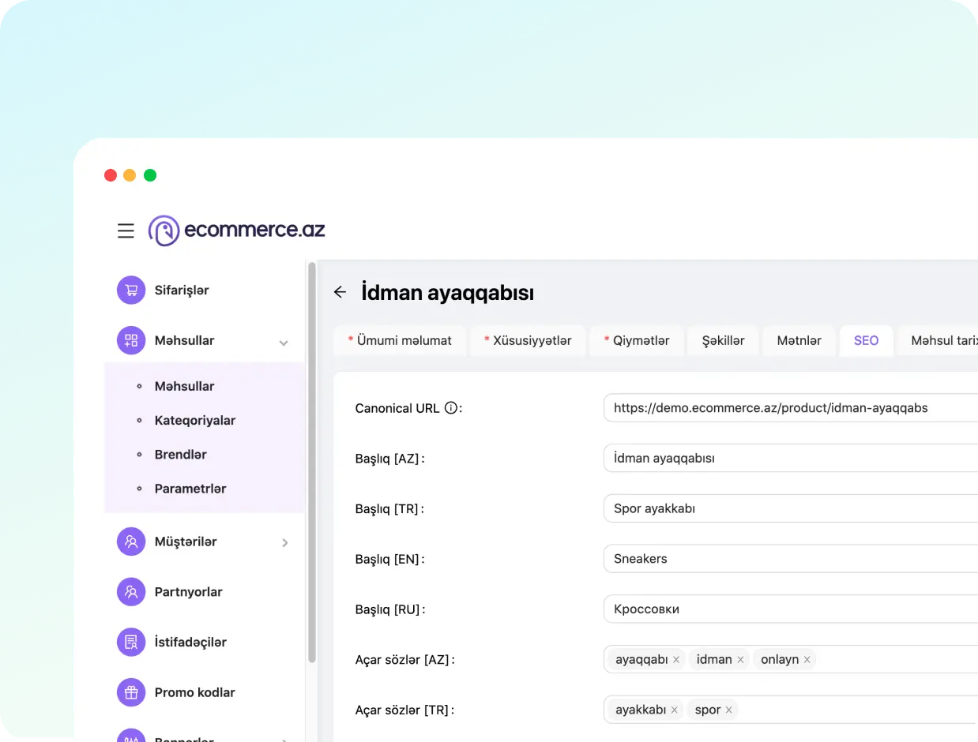Select the Şəkillər tab
Image resolution: width=978 pixels, height=742 pixels.
coord(723,340)
